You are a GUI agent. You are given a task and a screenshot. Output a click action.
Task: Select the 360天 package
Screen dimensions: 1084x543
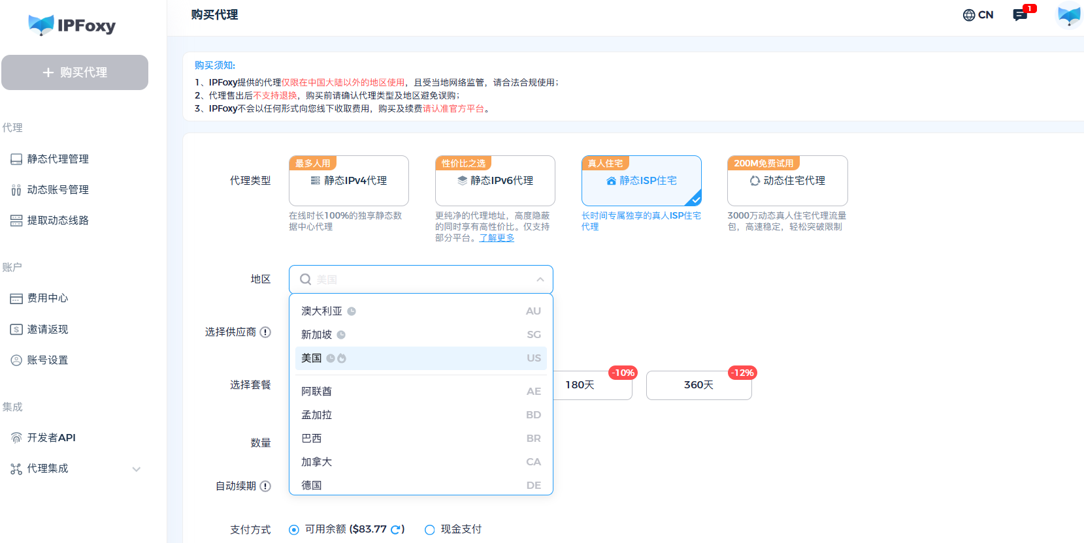click(698, 385)
